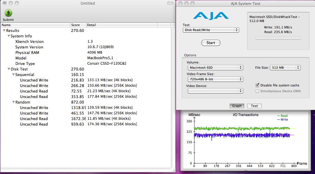
Task: Toggle Disable file system cache checkbox
Action: 257,85
